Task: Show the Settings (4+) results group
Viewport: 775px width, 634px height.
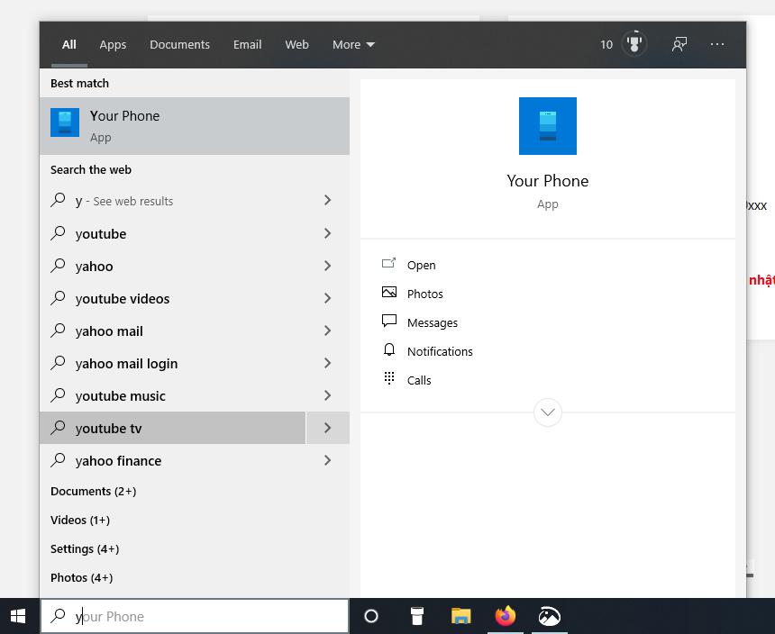Action: click(x=85, y=548)
